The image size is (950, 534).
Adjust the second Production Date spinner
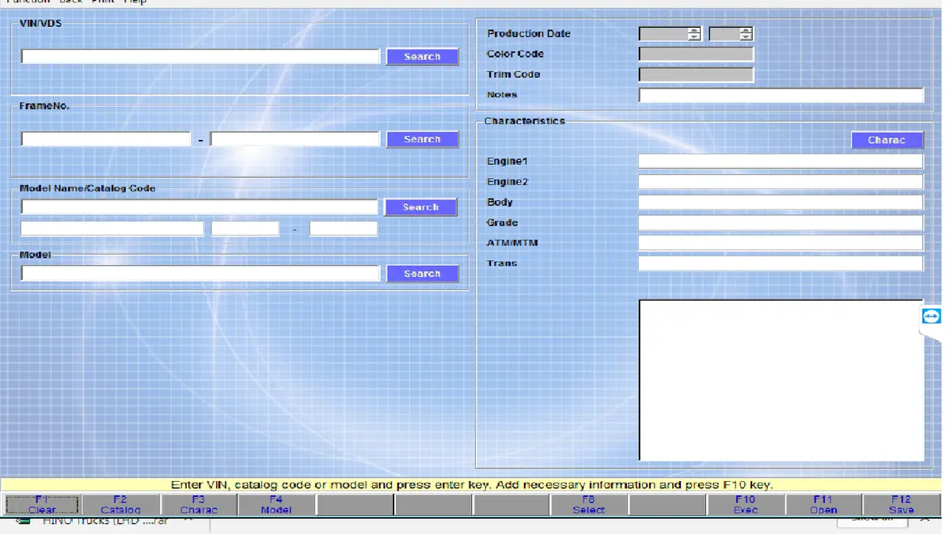tap(746, 34)
